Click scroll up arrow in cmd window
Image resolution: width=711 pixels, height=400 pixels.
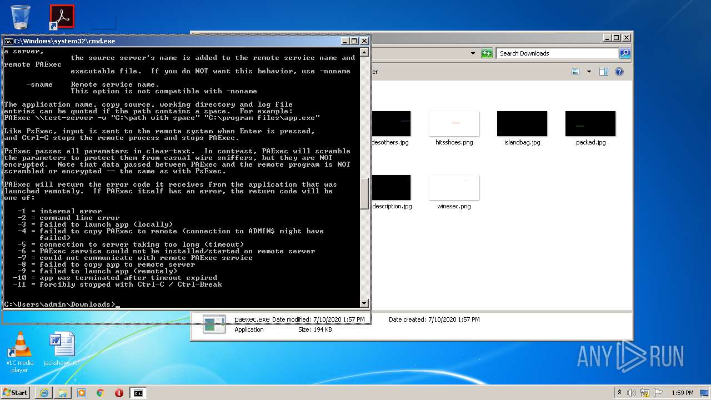364,52
